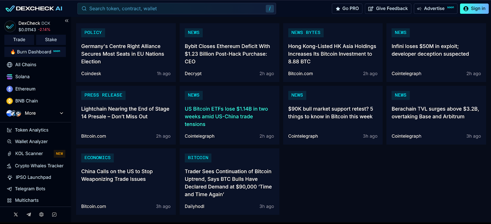This screenshot has height=224, width=491.
Task: Click the Multicharts grid icon
Action: [x=10, y=200]
